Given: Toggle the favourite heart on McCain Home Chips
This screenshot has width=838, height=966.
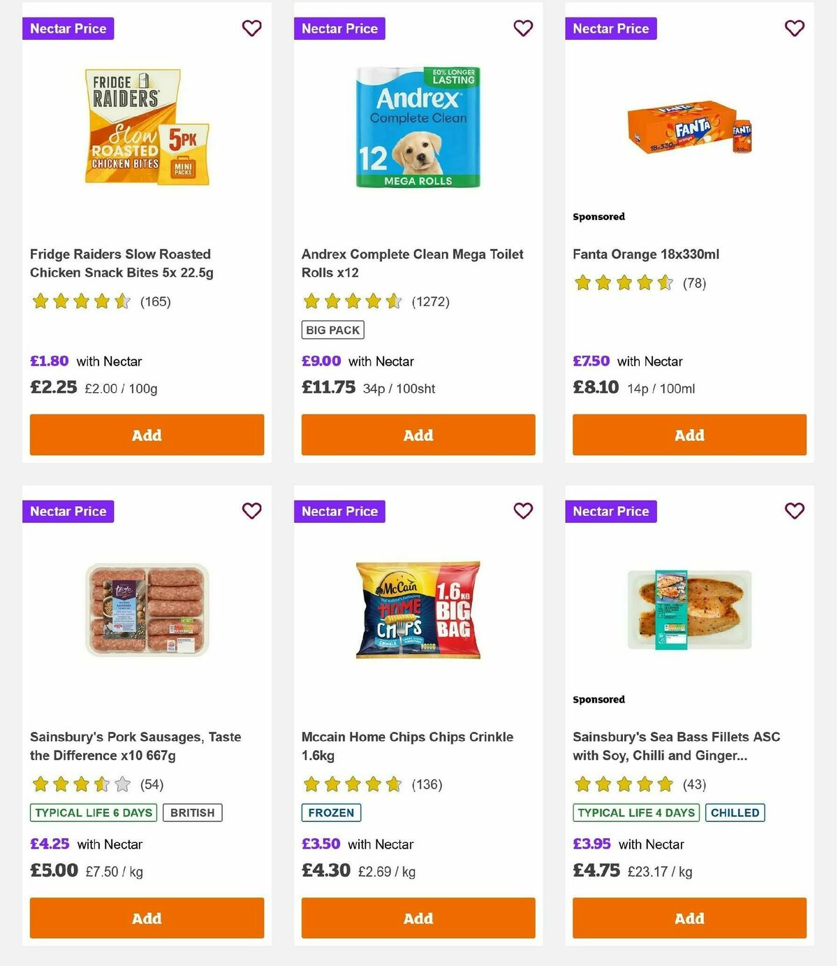Looking at the screenshot, I should [x=523, y=511].
